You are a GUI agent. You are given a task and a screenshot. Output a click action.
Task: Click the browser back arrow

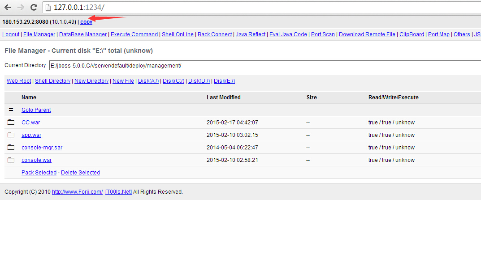pos(8,7)
